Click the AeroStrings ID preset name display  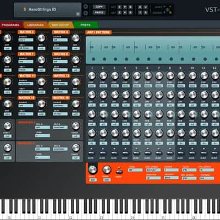(47, 10)
